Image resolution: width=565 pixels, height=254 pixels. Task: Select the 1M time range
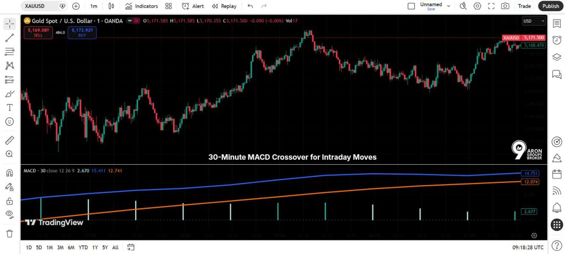click(x=50, y=247)
